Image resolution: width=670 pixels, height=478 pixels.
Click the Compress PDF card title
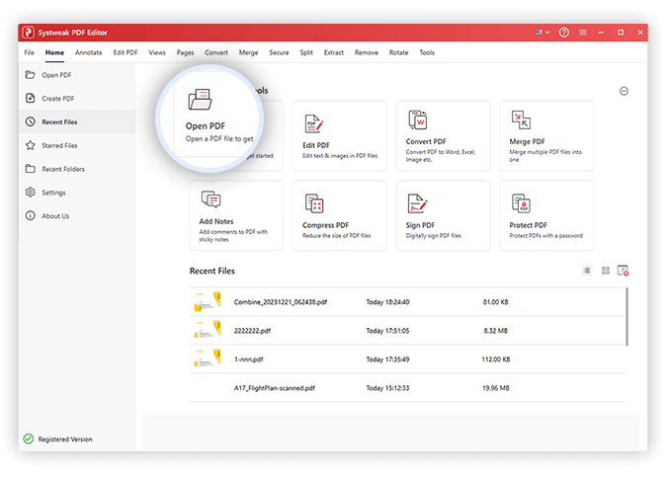click(325, 225)
